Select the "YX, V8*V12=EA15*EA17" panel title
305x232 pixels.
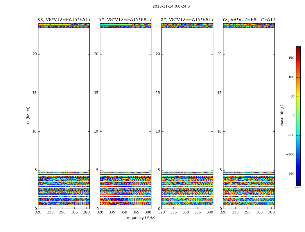tap(249, 20)
